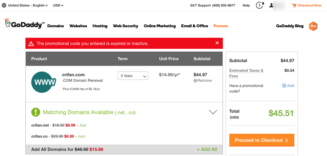Click the orange Pro hexagon badge
The height and width of the screenshot is (156, 327).
point(313,26)
